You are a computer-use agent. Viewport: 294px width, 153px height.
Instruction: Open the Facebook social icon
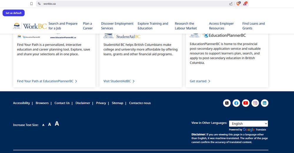pos(236,103)
